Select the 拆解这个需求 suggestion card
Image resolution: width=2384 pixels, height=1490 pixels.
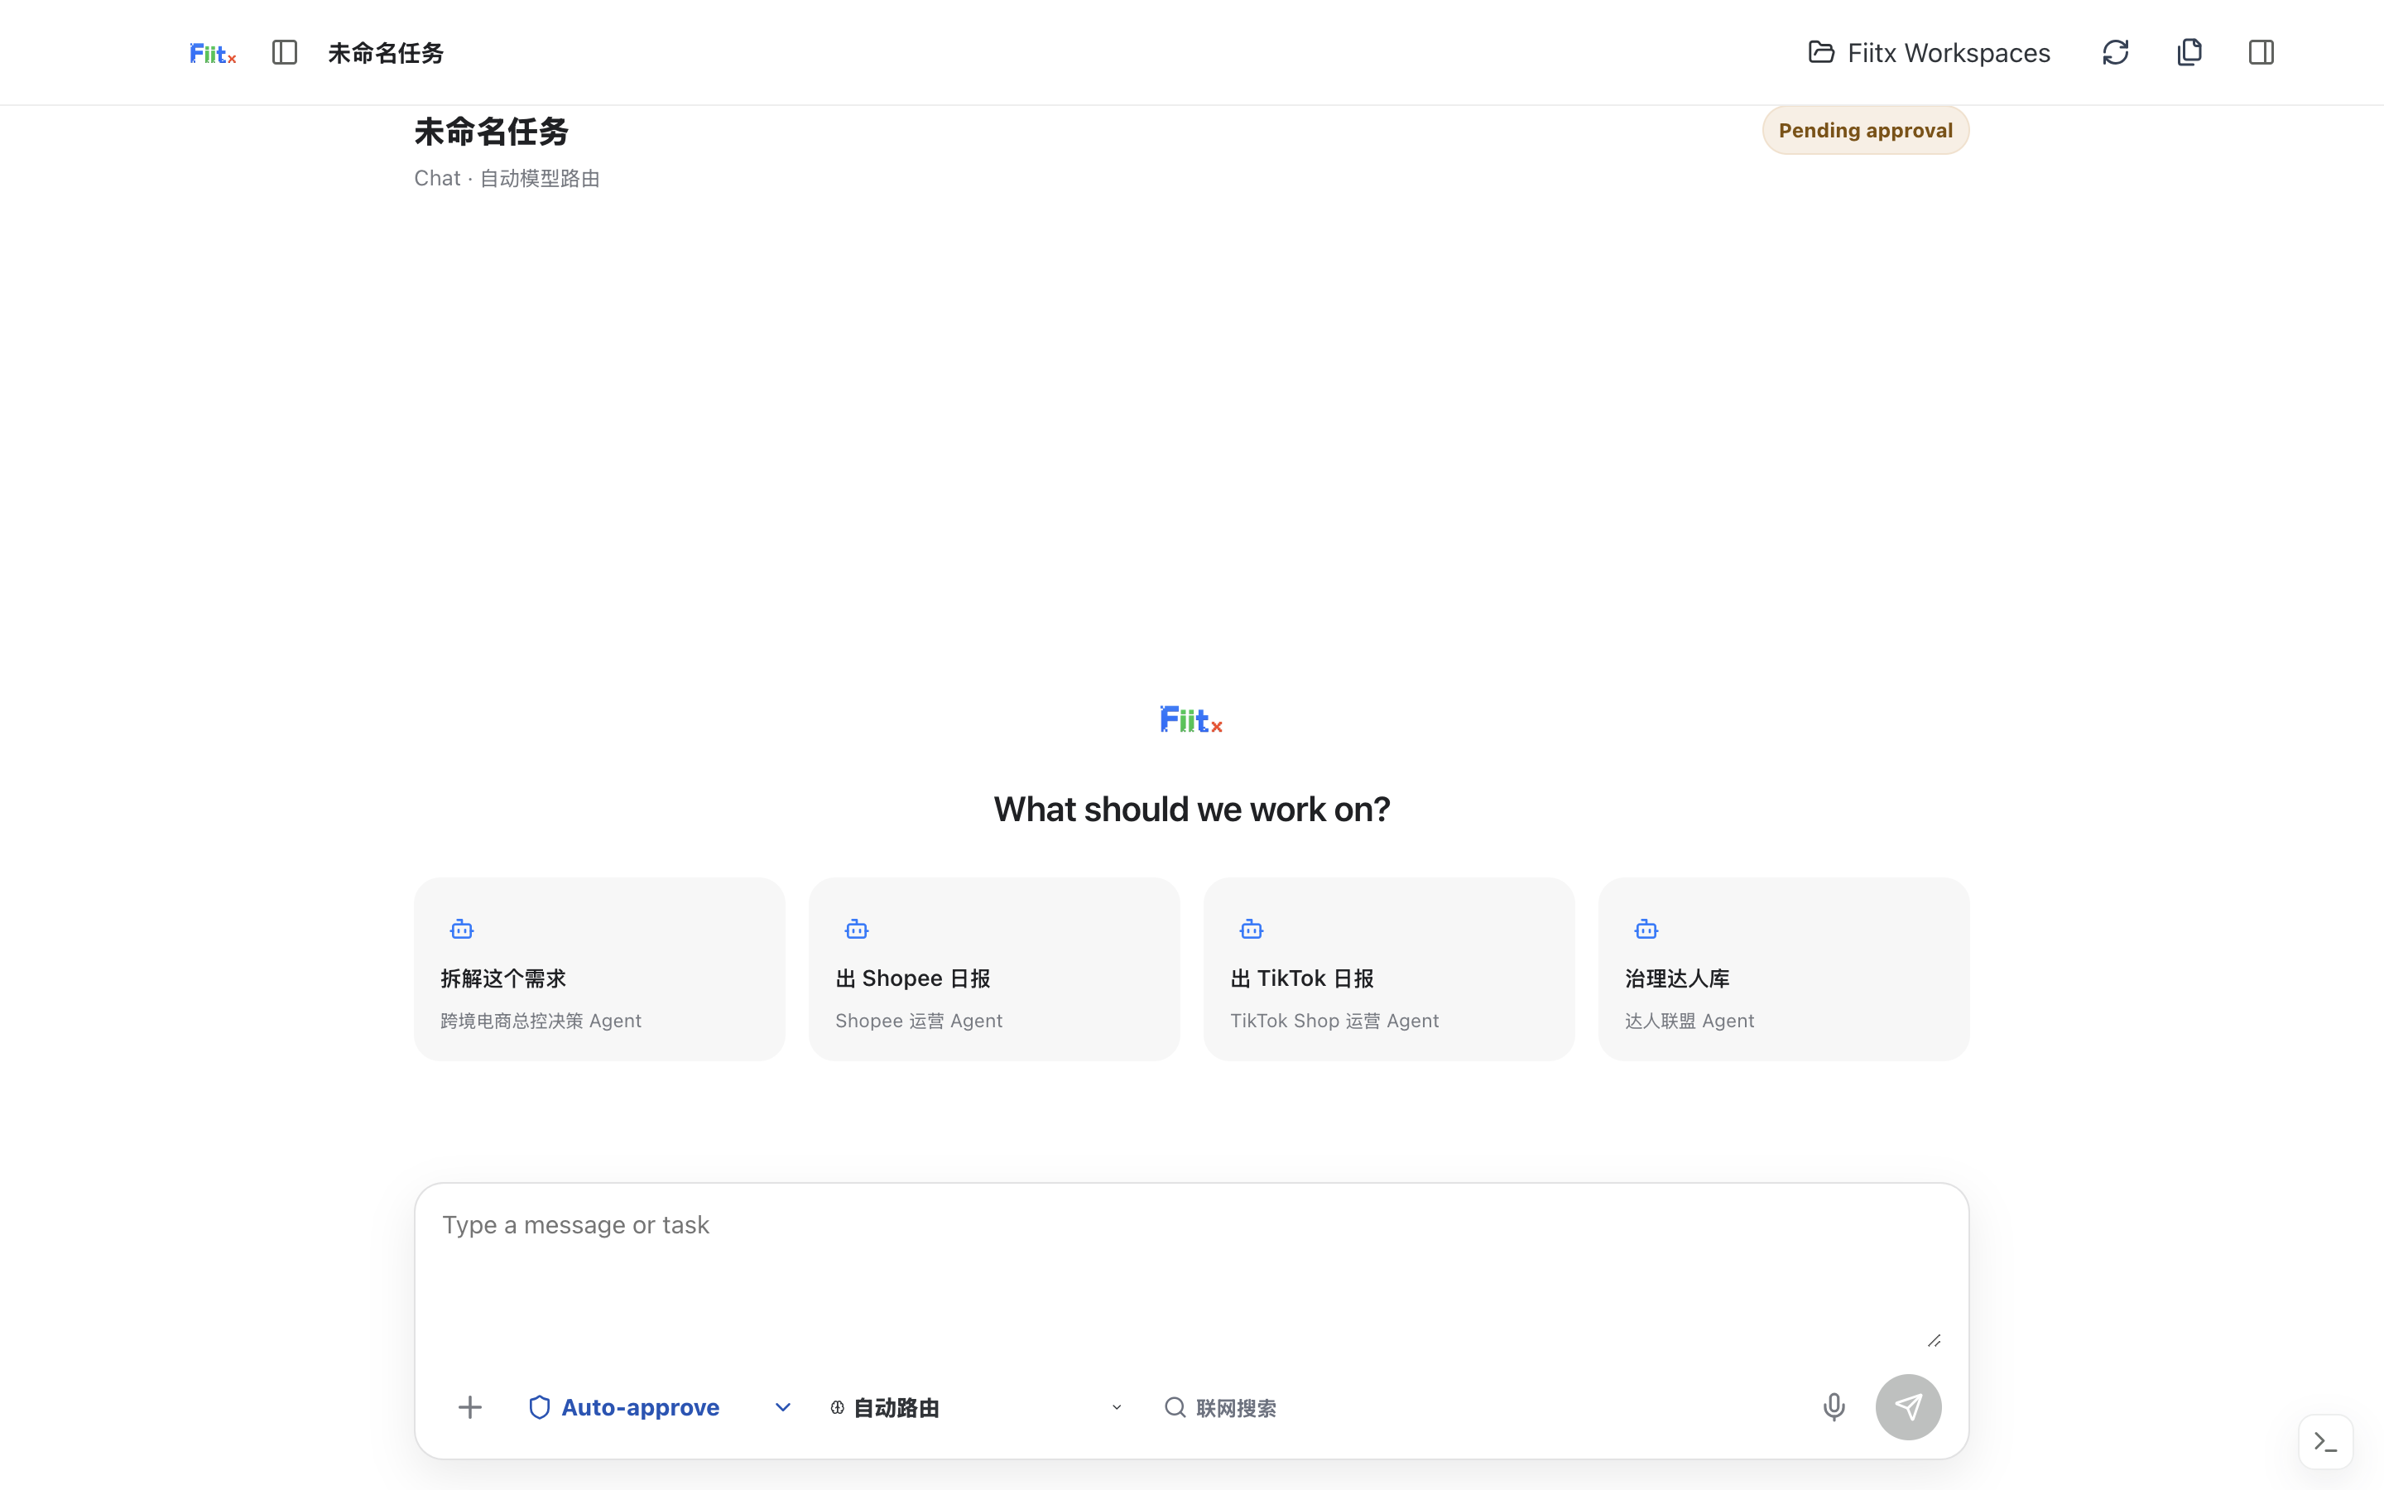pos(599,968)
